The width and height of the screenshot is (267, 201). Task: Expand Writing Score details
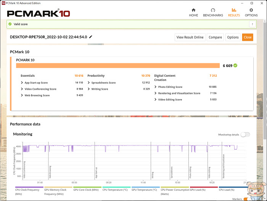click(88, 89)
